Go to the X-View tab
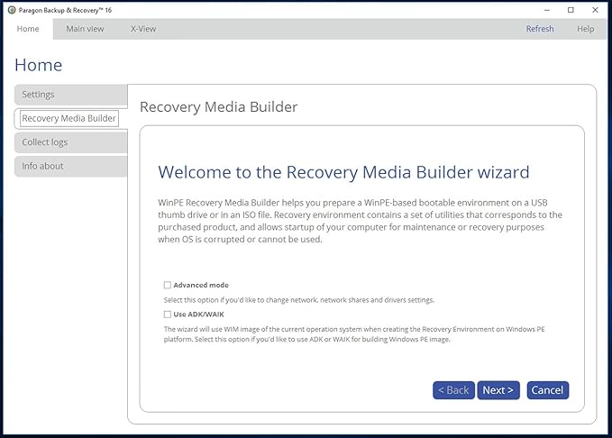 point(142,29)
